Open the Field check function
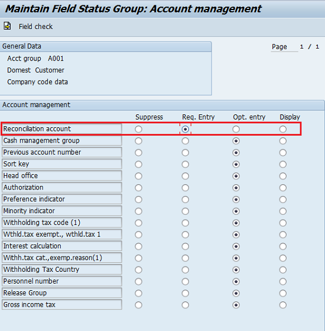 click(x=35, y=27)
